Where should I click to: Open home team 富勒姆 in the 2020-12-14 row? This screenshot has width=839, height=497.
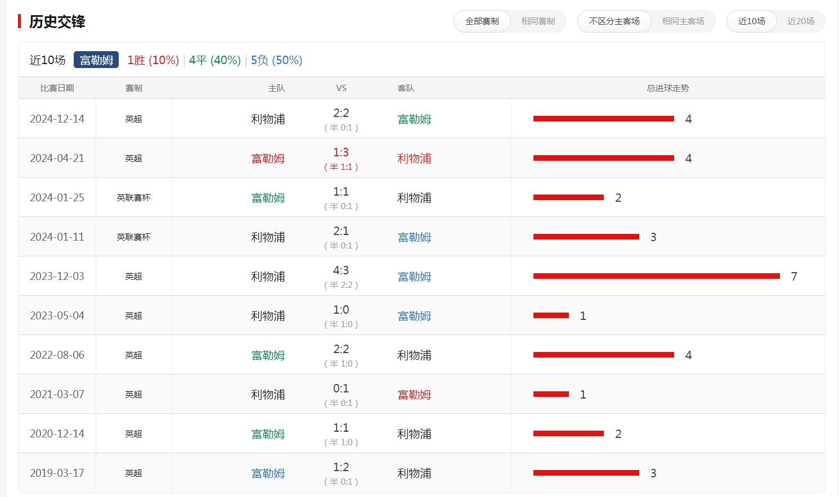268,434
